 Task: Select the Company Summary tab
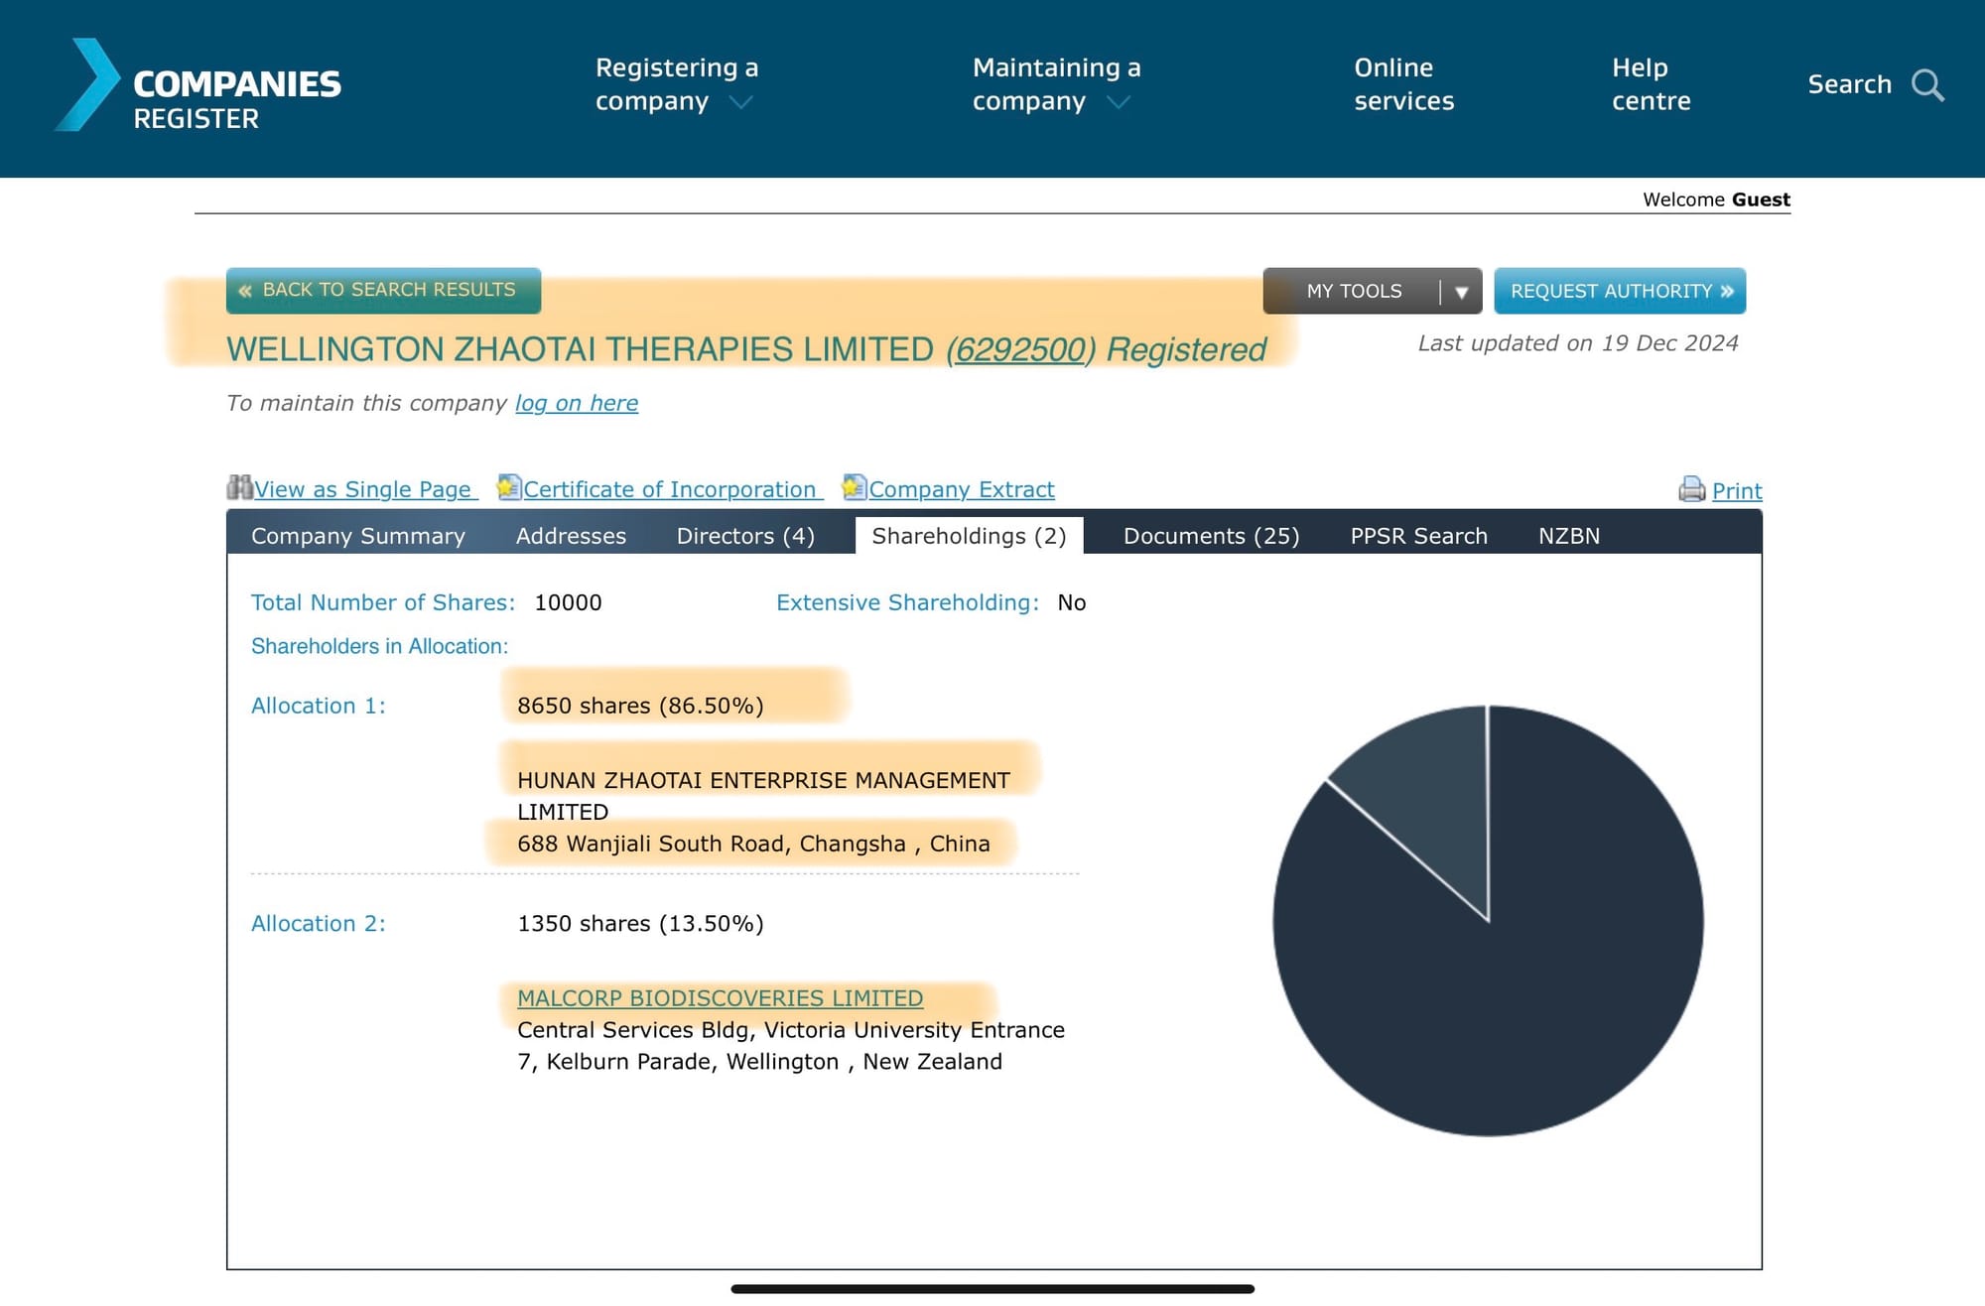click(357, 536)
